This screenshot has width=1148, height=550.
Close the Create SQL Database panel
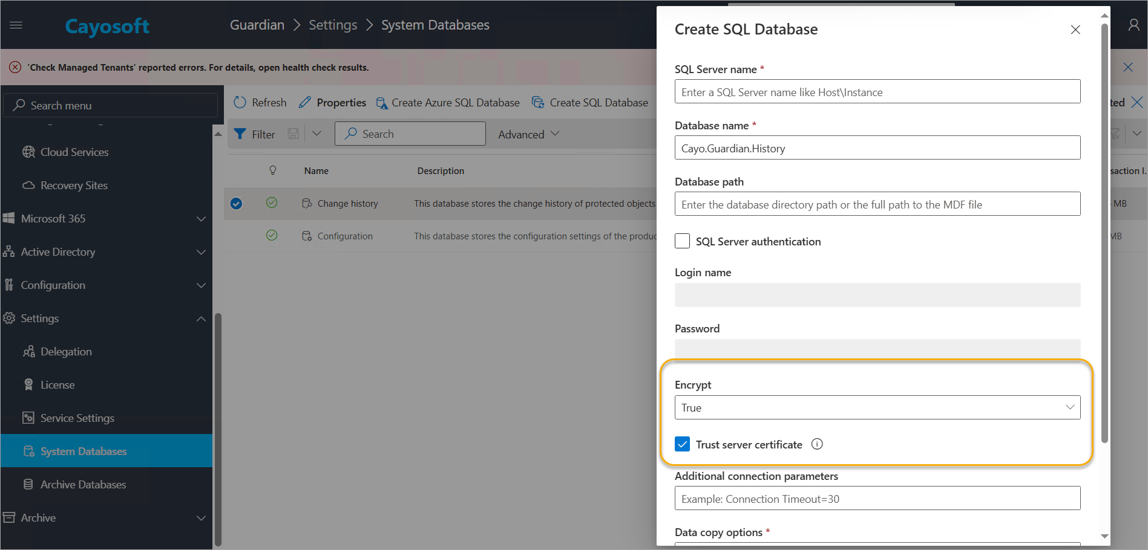[1075, 30]
